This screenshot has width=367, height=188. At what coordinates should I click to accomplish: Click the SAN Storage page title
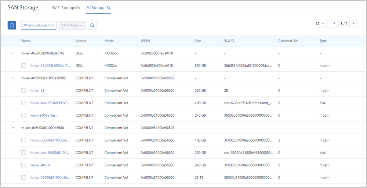pos(23,7)
